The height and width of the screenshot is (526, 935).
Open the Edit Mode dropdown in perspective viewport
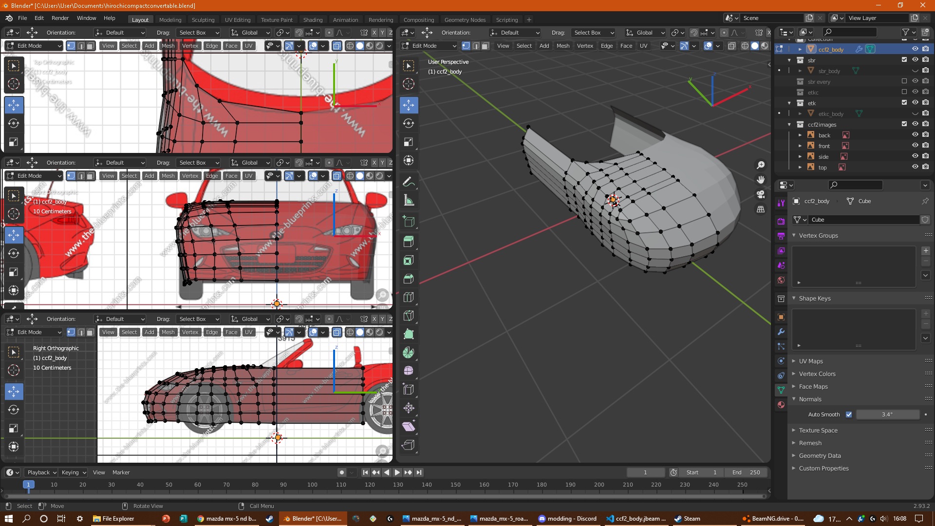[429, 46]
